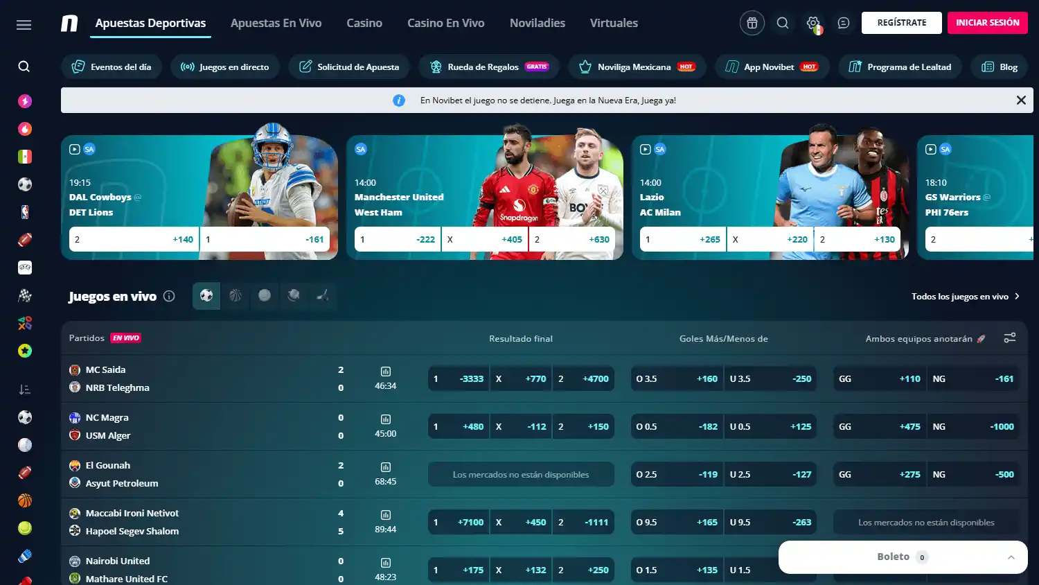This screenshot has height=585, width=1039.
Task: Pick AC Milan +130 odds
Action: pos(858,239)
